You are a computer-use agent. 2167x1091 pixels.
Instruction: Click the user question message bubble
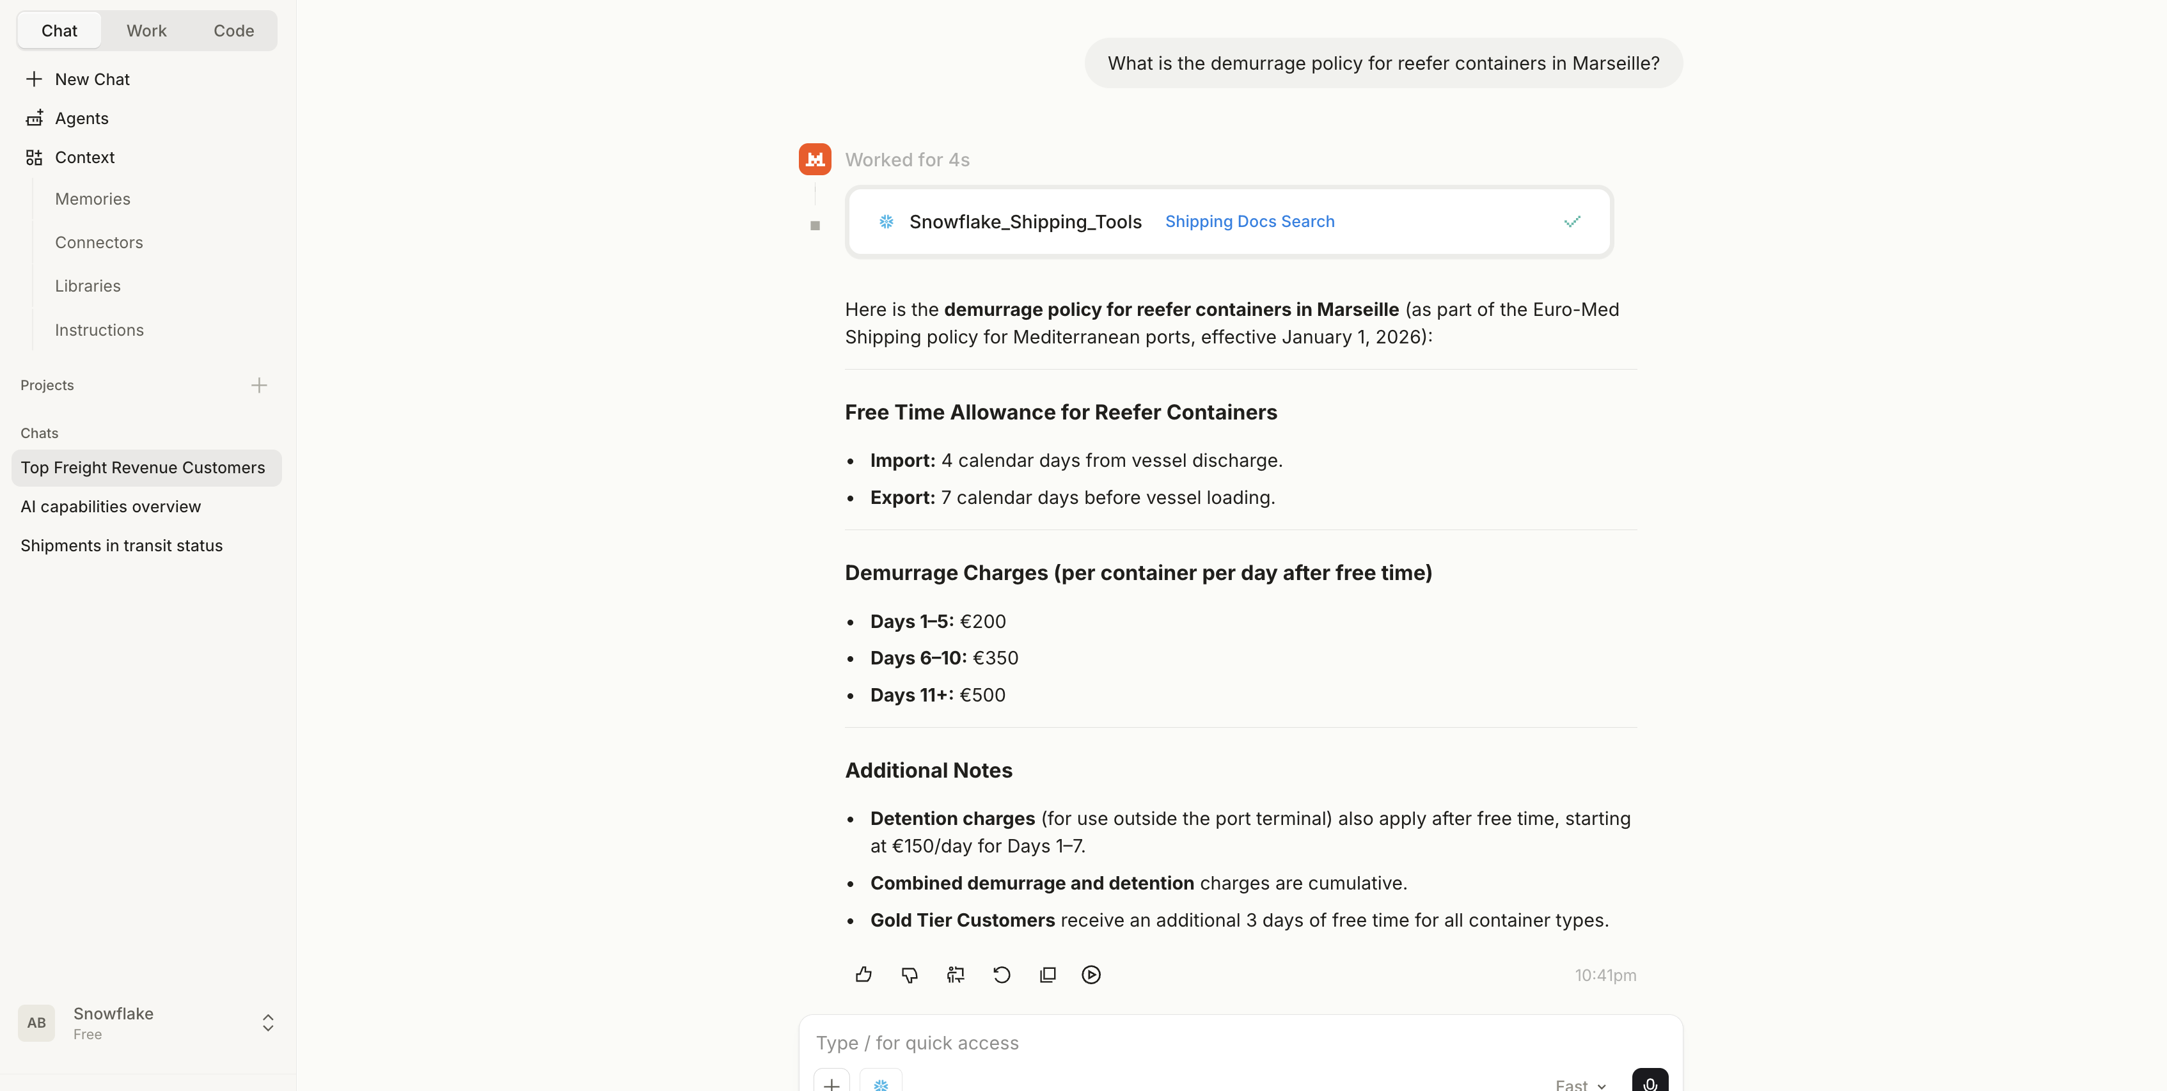1383,64
